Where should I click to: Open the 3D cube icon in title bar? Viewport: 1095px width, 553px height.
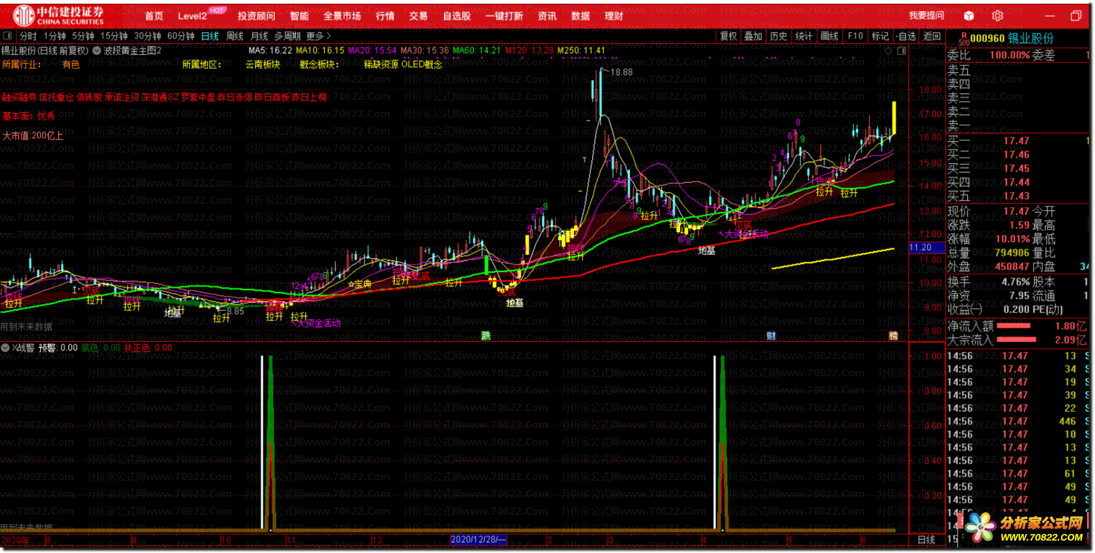pos(969,16)
